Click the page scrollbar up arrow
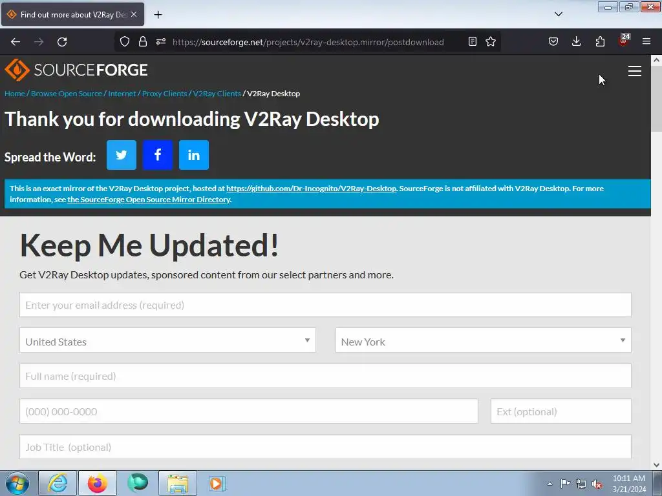The image size is (662, 496). pyautogui.click(x=657, y=60)
